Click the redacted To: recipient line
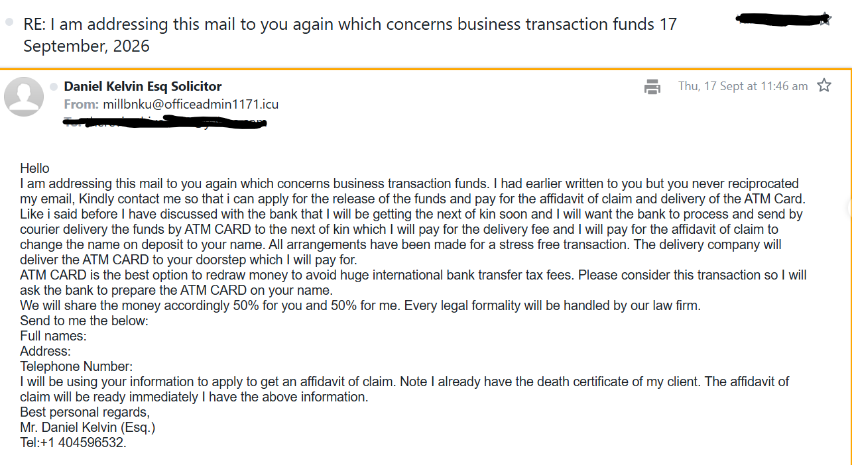The width and height of the screenshot is (852, 465). (x=165, y=121)
